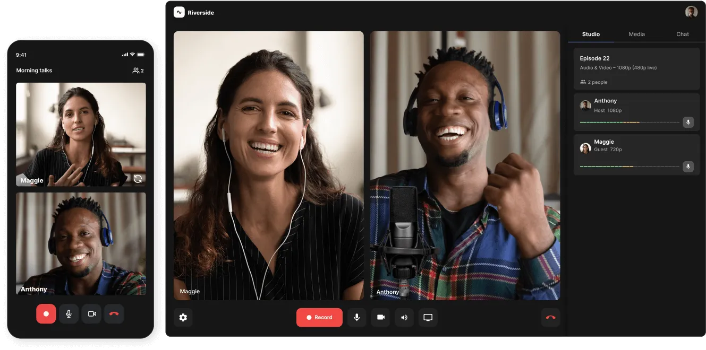This screenshot has height=350, width=706.
Task: Click the screen share icon in the toolbar
Action: 428,317
